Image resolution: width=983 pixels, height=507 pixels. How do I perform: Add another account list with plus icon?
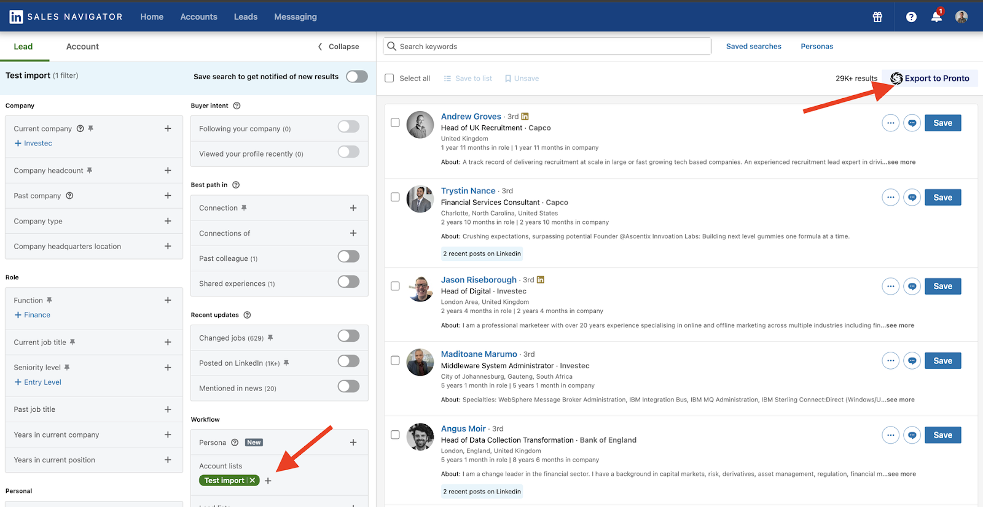268,481
